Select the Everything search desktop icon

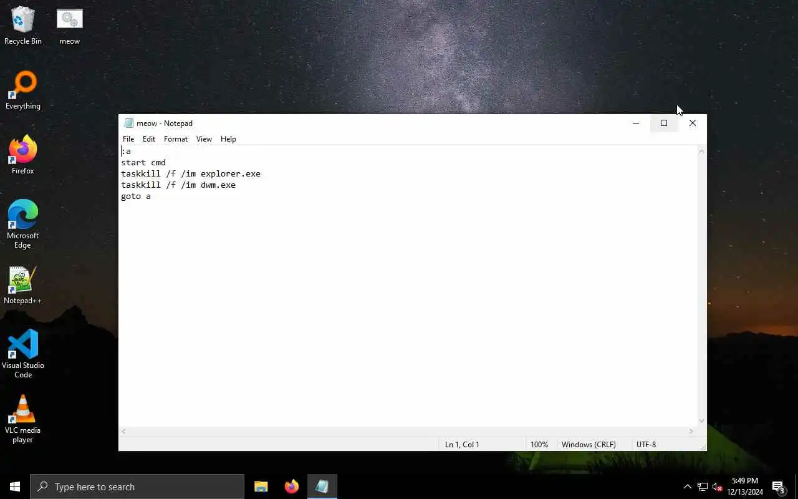tap(23, 91)
